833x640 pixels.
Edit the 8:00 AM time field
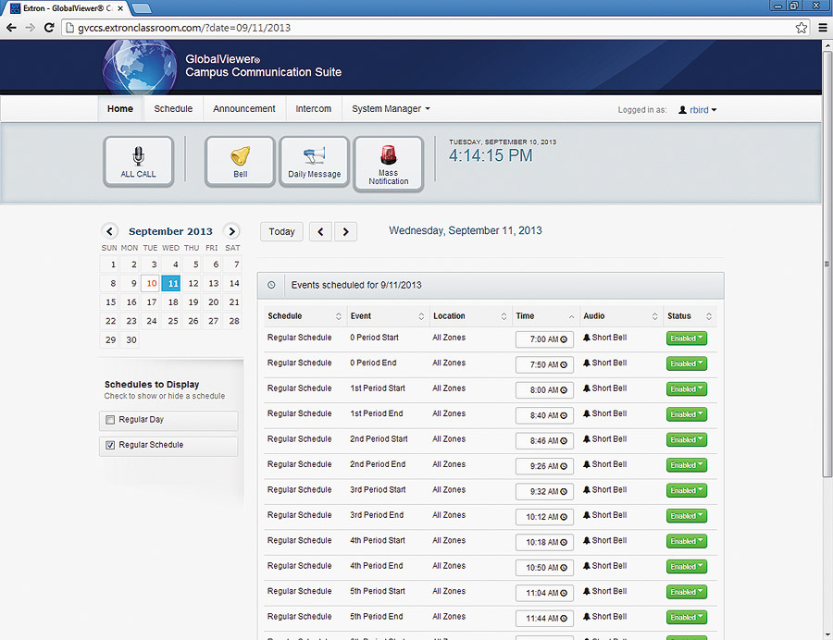(x=544, y=390)
